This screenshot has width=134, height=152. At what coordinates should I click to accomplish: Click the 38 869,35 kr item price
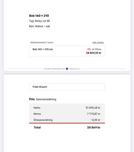tap(93, 53)
